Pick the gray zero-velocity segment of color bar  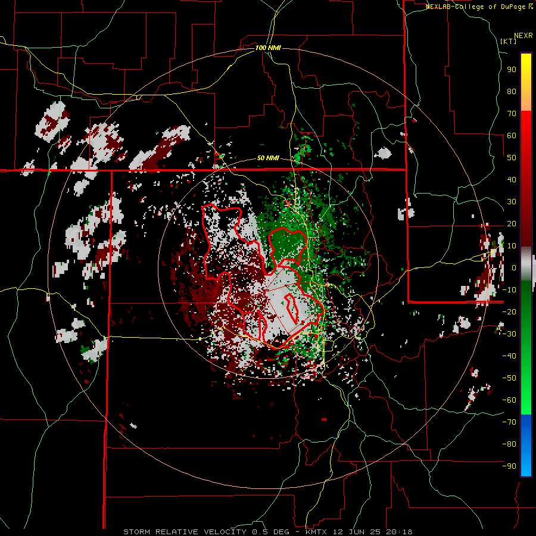point(526,264)
